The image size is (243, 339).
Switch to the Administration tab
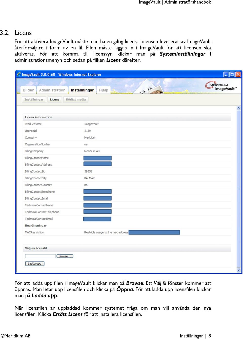(52, 90)
